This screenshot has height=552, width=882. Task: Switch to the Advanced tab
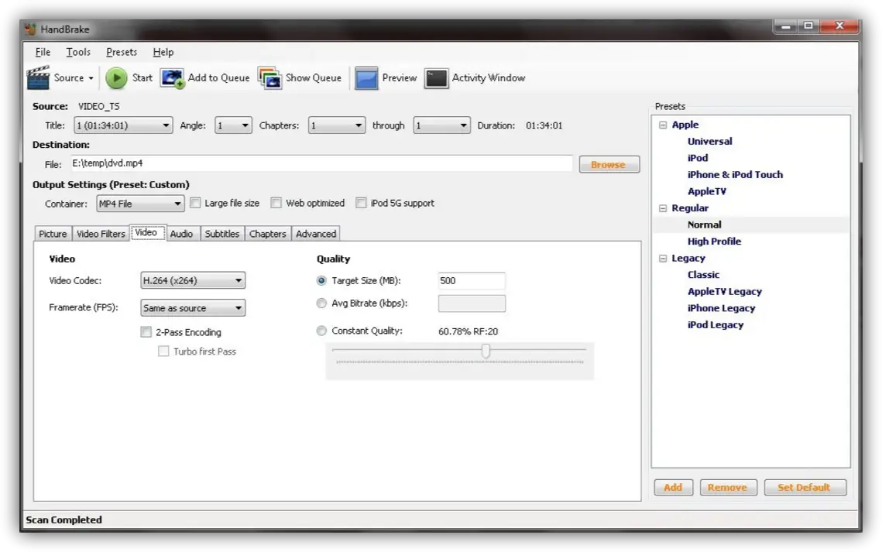[316, 234]
